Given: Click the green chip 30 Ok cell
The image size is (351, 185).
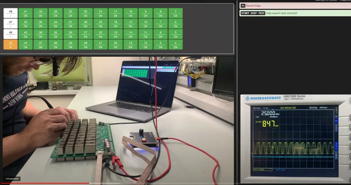Looking at the screenshot, I should [71, 34].
